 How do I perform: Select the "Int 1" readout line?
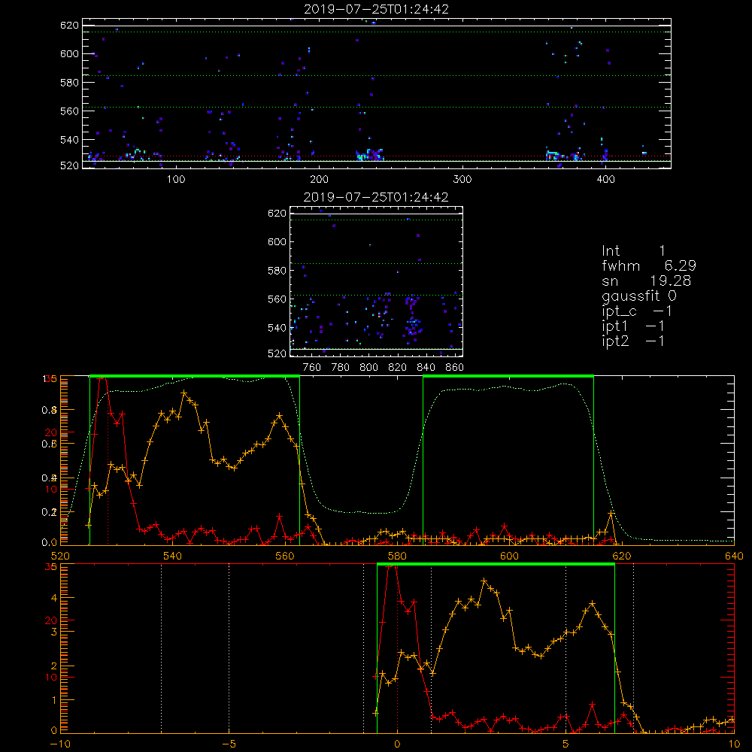[633, 251]
